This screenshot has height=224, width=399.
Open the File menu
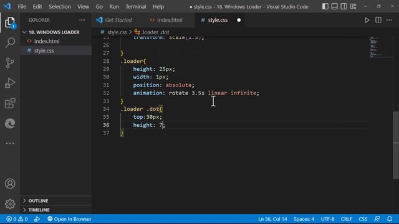click(x=22, y=6)
